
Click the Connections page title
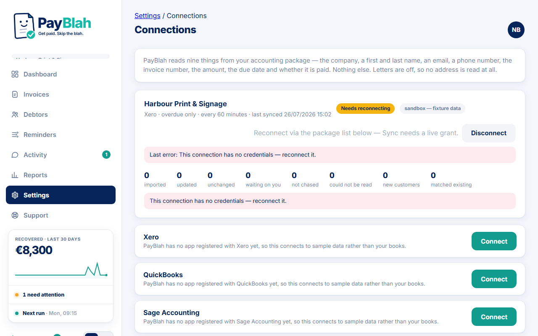(165, 30)
